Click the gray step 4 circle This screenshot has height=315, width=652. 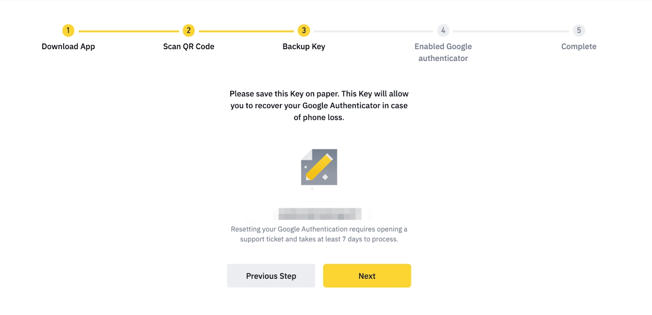443,30
